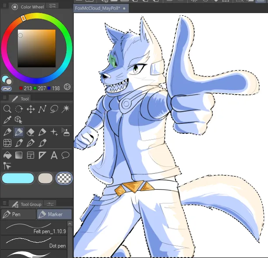268x258 pixels.
Task: Select the Move layer tool
Action: 31,109
